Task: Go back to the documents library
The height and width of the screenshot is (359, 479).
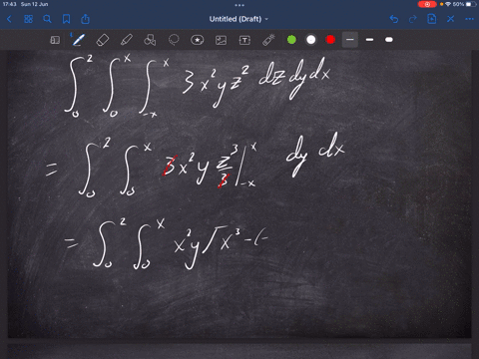Action: tap(9, 19)
